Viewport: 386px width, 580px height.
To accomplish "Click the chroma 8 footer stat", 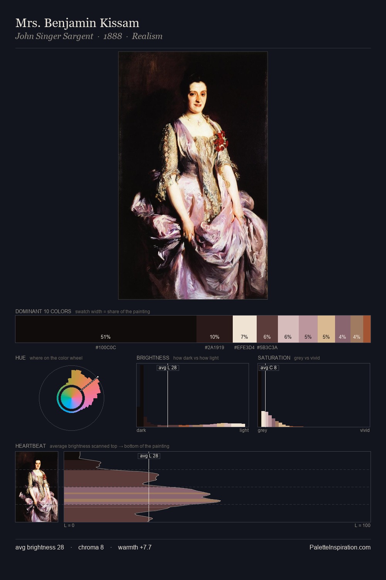I will tap(91, 547).
